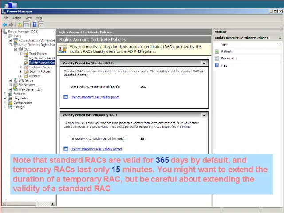This screenshot has height=213, width=284.
Task: Click the DNS Server icon
Action: pos(16,80)
